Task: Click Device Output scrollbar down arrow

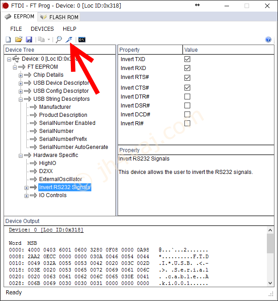Action: click(x=270, y=283)
